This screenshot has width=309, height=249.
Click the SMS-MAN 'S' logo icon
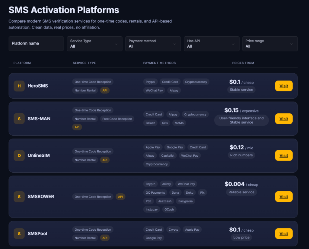(19, 119)
